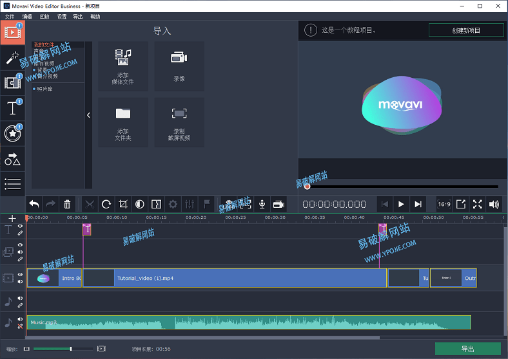Delete selected clip with trash icon
The height and width of the screenshot is (359, 508).
67,204
